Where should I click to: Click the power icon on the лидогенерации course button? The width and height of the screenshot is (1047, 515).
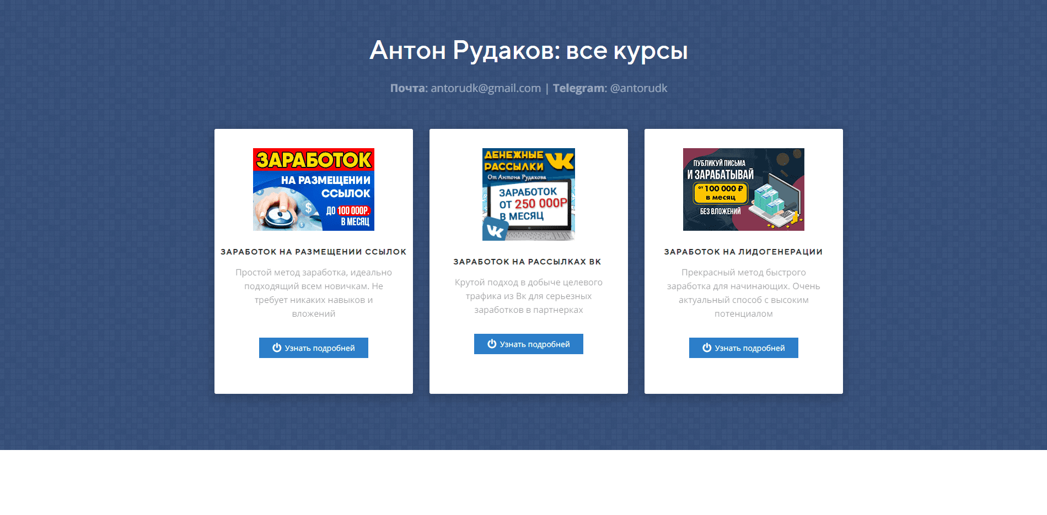(706, 348)
